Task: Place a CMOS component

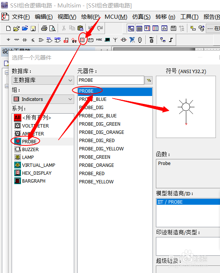Action: [x=58, y=40]
